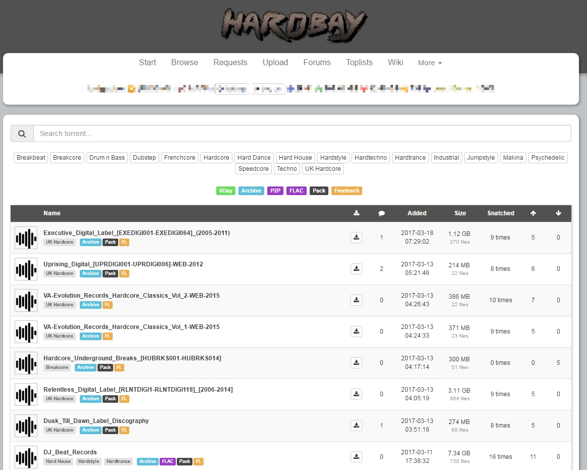Toggle the 0Day filter tag

click(225, 191)
